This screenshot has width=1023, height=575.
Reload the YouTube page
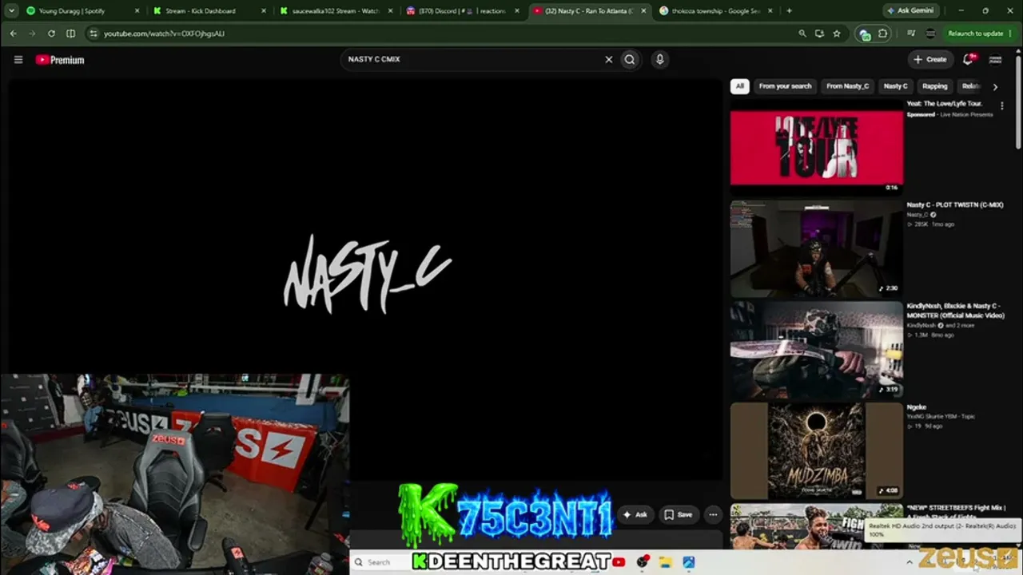coord(51,34)
